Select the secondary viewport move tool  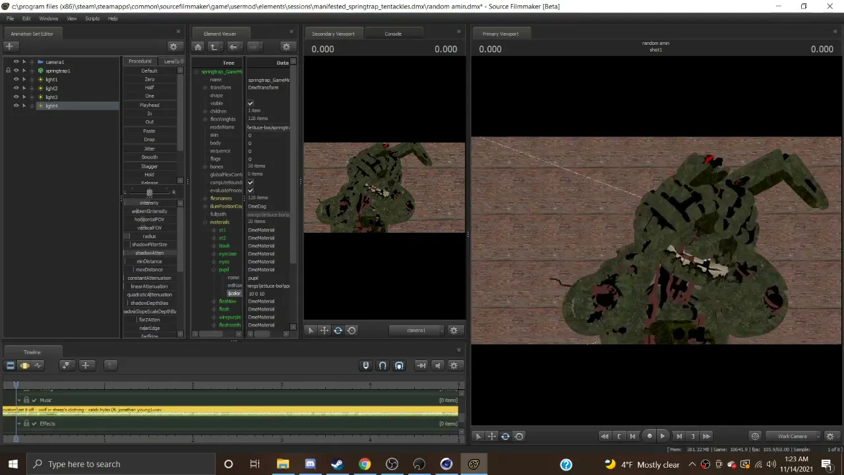[324, 331]
